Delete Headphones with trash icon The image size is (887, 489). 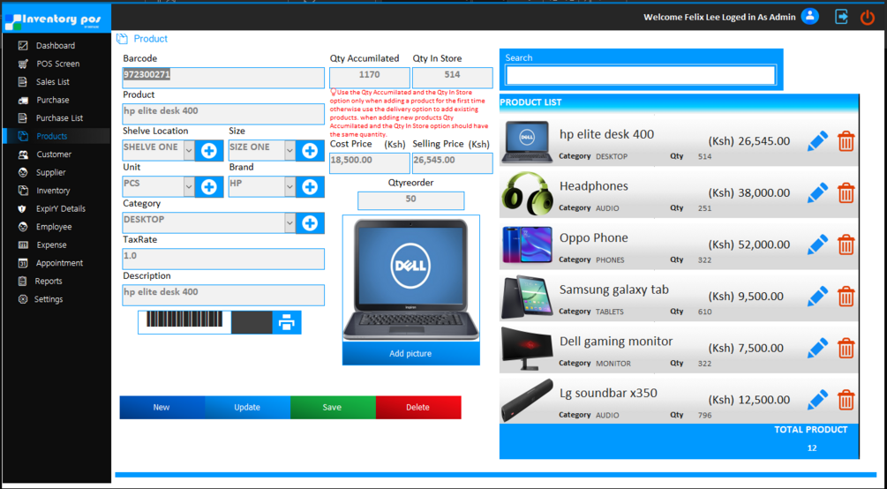click(846, 193)
